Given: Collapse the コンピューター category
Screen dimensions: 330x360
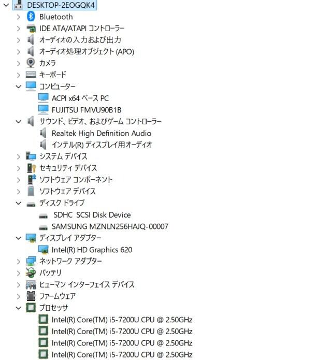Looking at the screenshot, I should click(x=18, y=87).
